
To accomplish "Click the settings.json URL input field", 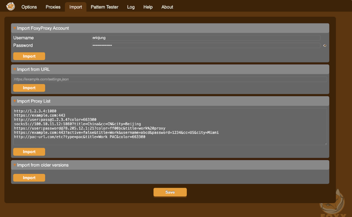I will click(x=170, y=79).
